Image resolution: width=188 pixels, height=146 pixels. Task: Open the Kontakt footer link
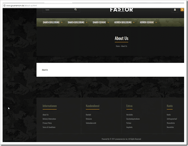pos(88,115)
